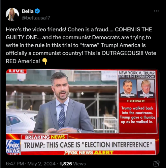Open the three-dot more options menu
The width and height of the screenshot is (166, 168).
coord(156,11)
